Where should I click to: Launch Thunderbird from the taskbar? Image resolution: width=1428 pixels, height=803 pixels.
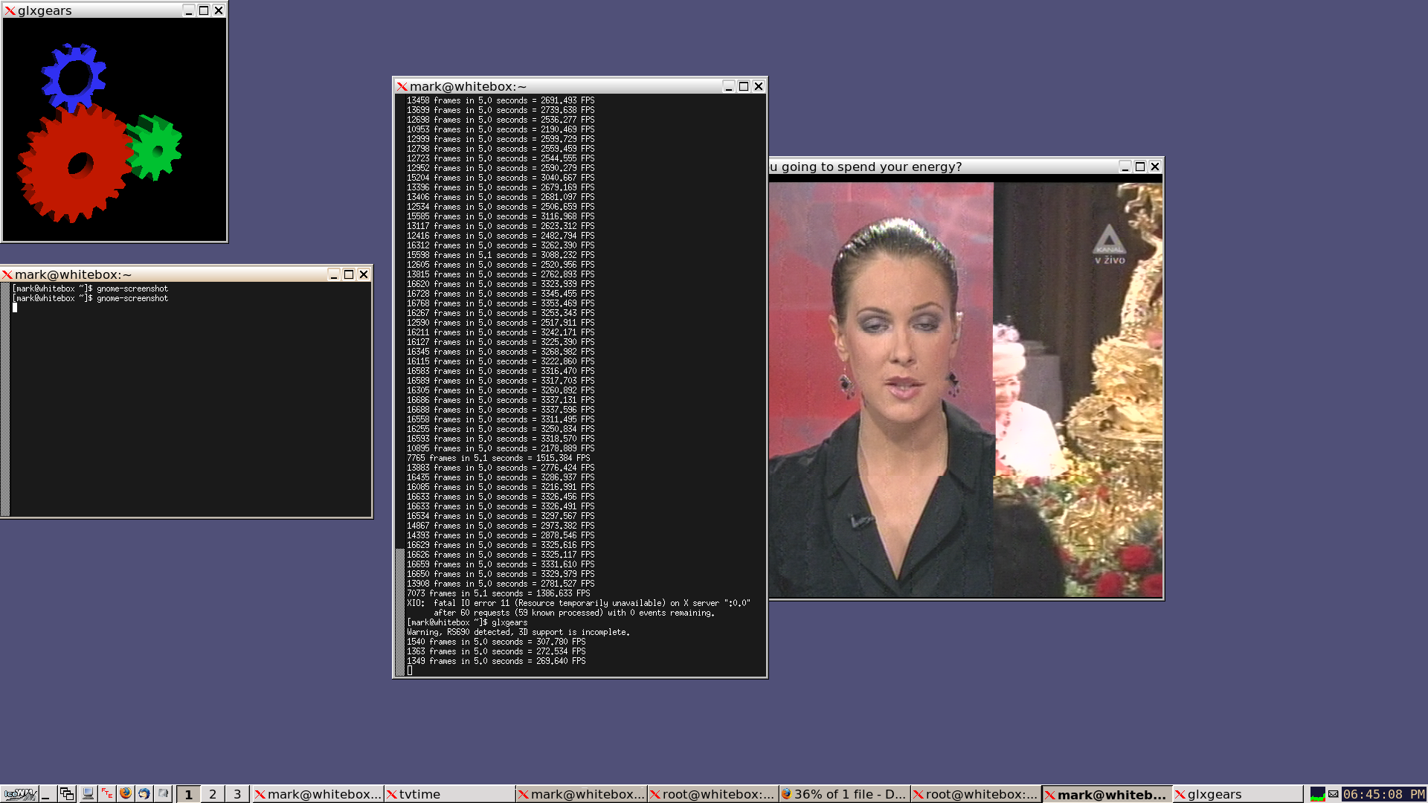tap(144, 794)
